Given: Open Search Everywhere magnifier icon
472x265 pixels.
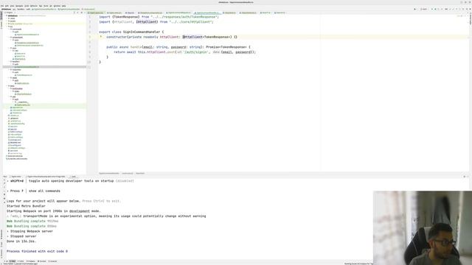Looking at the screenshot, I should [467, 9].
